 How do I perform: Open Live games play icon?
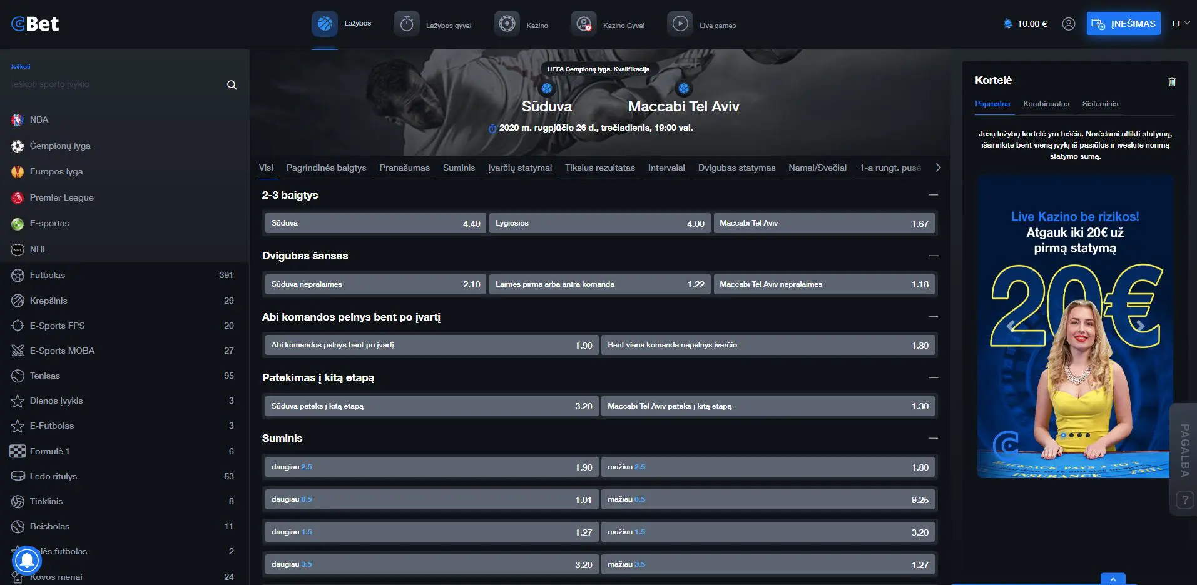click(x=680, y=24)
